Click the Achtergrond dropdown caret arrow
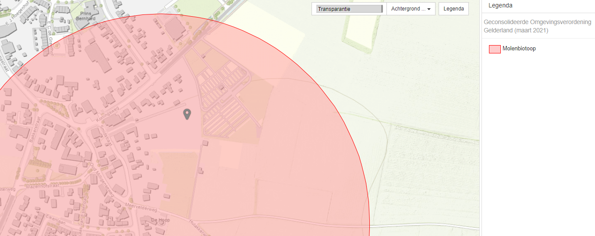 point(429,9)
